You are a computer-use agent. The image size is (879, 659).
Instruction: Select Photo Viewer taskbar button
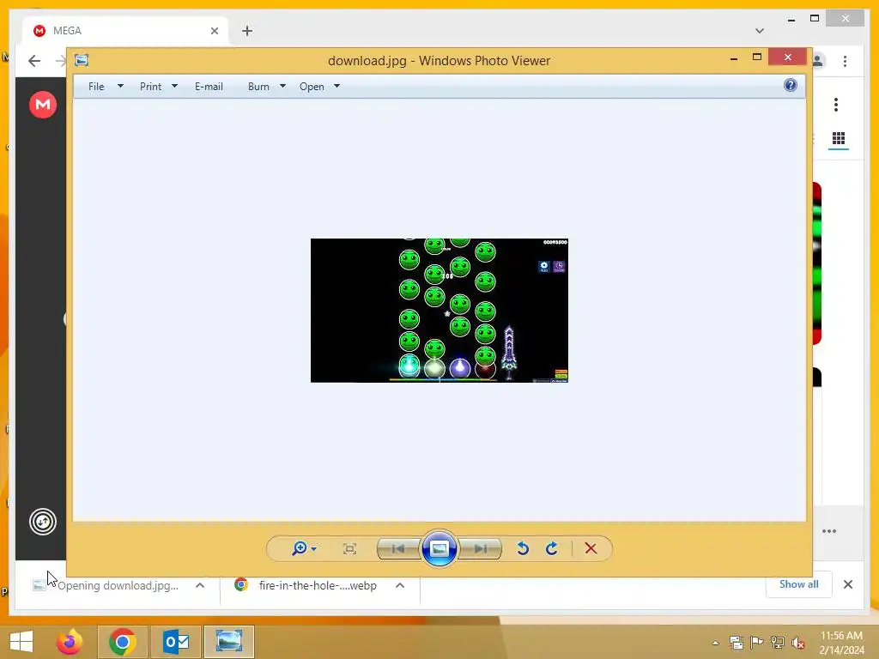[228, 642]
